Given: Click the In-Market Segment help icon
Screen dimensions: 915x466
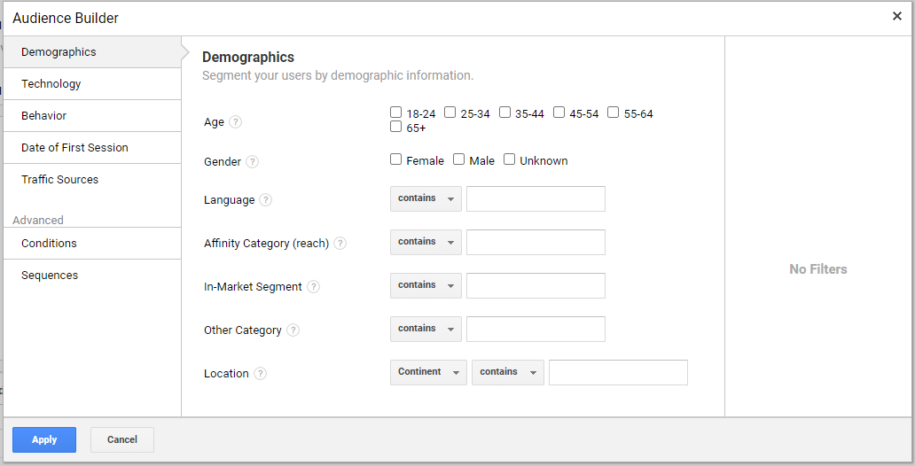Looking at the screenshot, I should coord(313,287).
